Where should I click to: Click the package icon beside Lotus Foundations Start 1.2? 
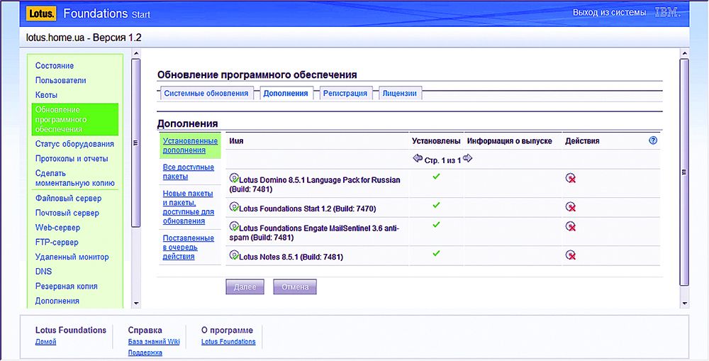(234, 206)
